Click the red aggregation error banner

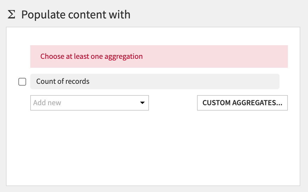click(159, 56)
